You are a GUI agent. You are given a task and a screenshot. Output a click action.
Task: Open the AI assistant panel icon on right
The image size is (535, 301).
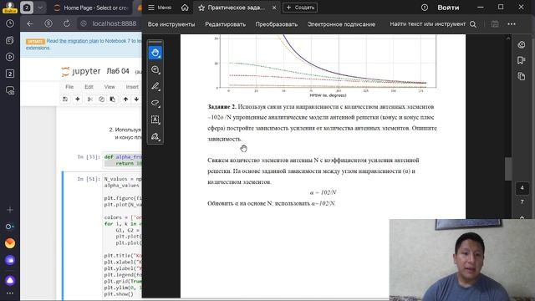[522, 44]
